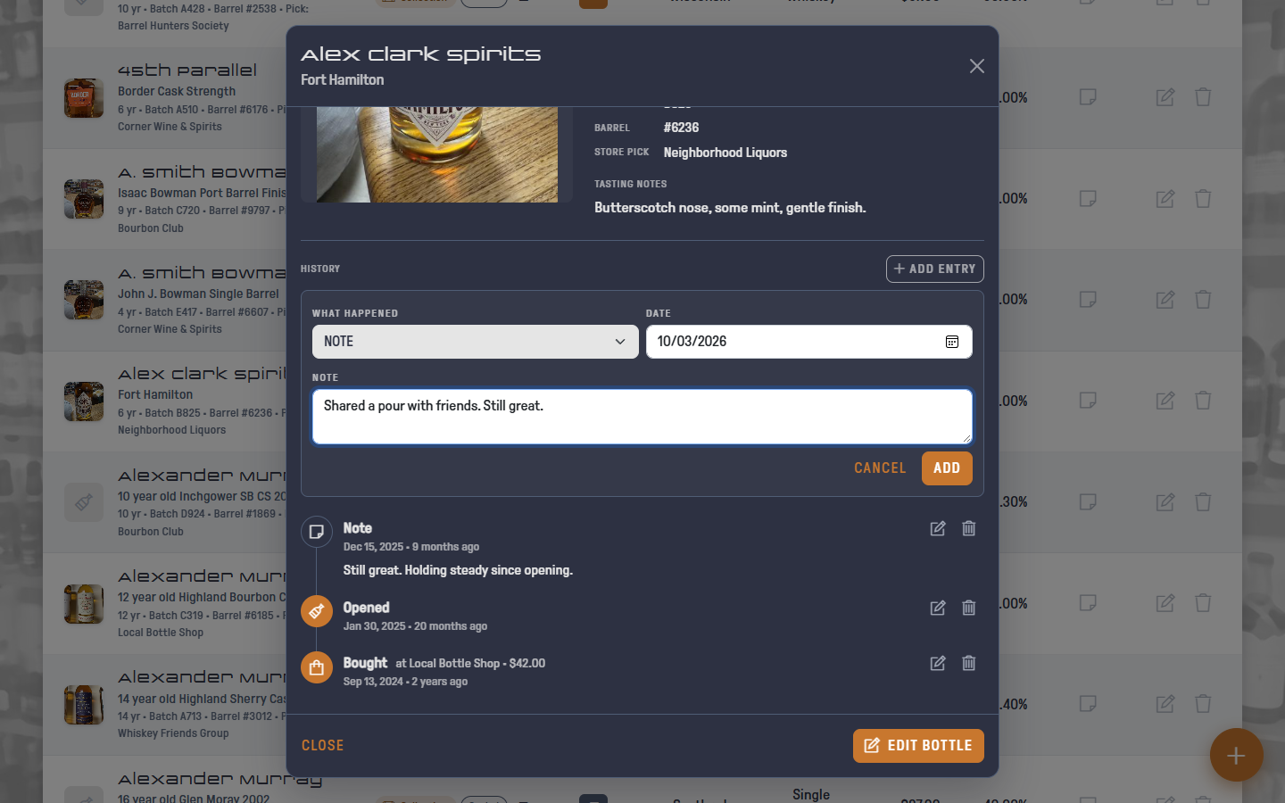This screenshot has width=1285, height=803.
Task: Edit the Isaac Bowman Port Barrel row
Action: pos(1165,199)
